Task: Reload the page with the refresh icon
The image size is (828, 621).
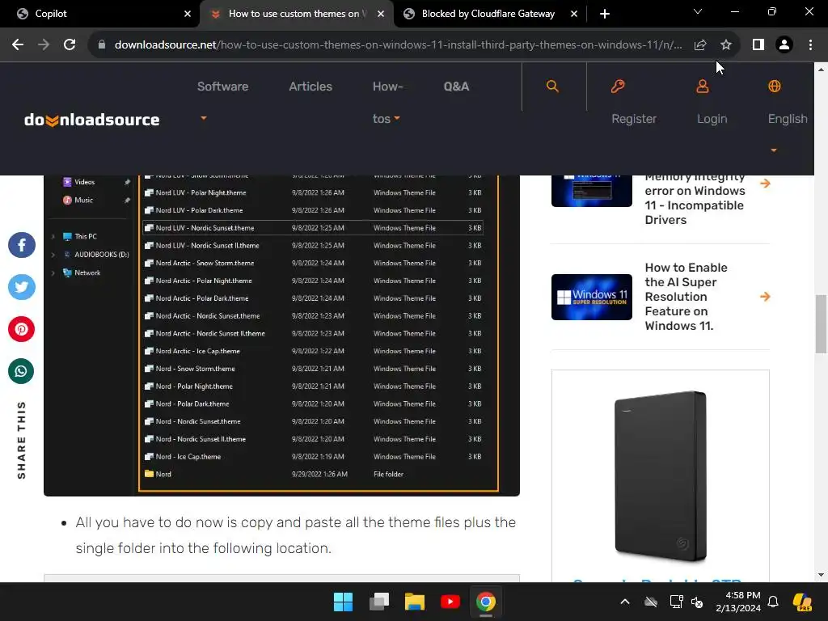Action: click(70, 45)
